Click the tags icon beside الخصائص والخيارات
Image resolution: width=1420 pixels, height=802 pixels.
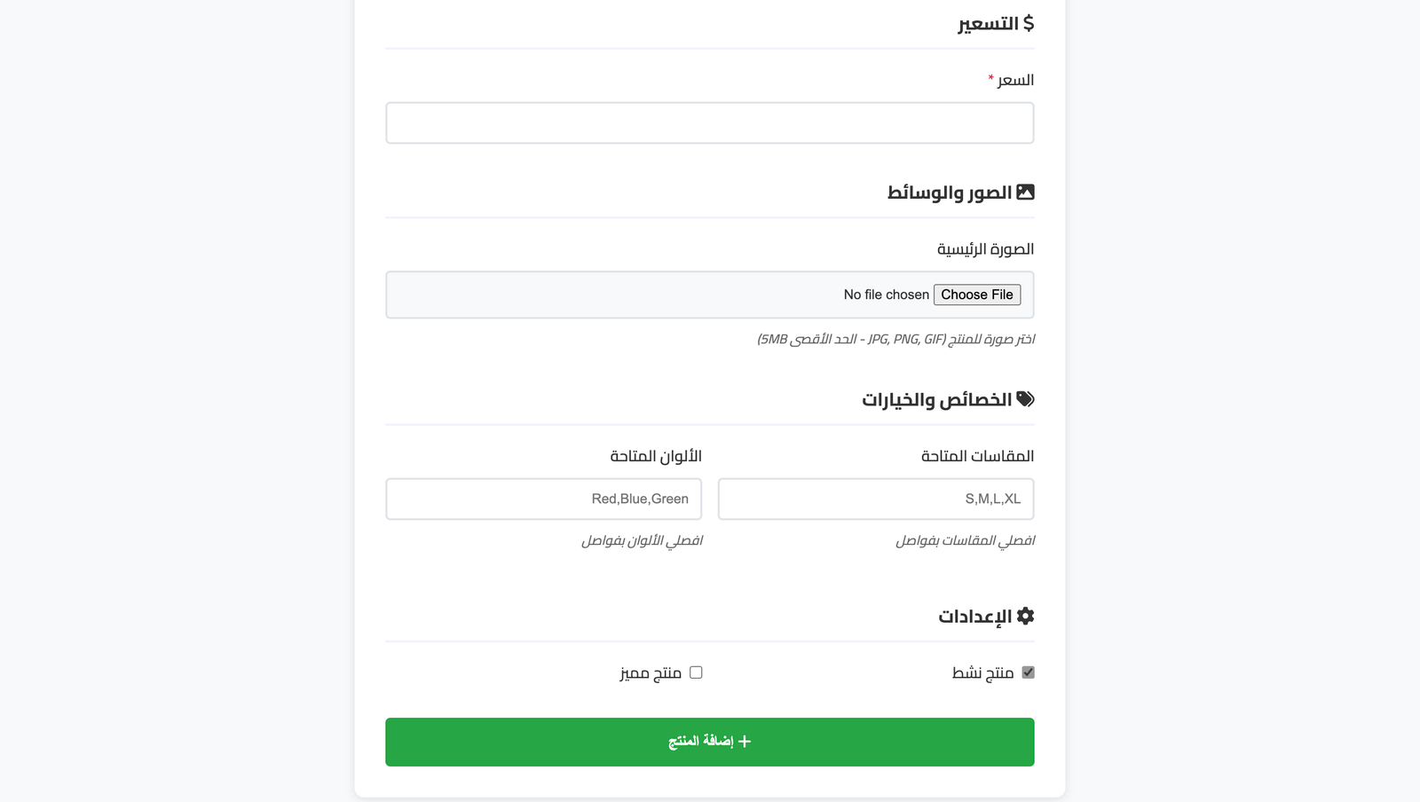1025,399
